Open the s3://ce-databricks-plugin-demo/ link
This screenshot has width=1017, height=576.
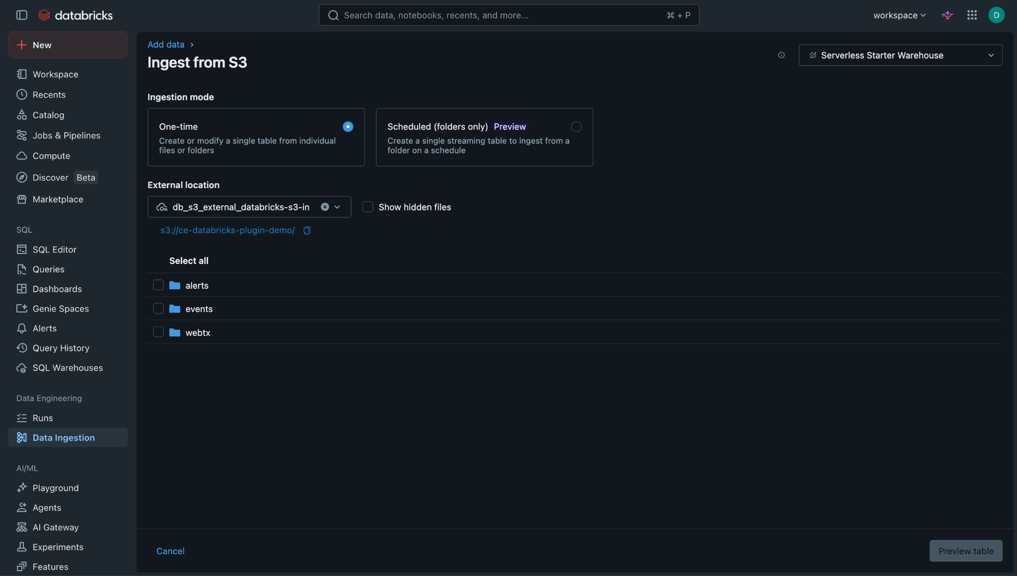pyautogui.click(x=227, y=230)
